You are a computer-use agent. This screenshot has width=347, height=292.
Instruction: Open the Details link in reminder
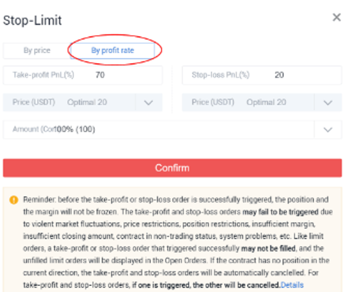292,285
